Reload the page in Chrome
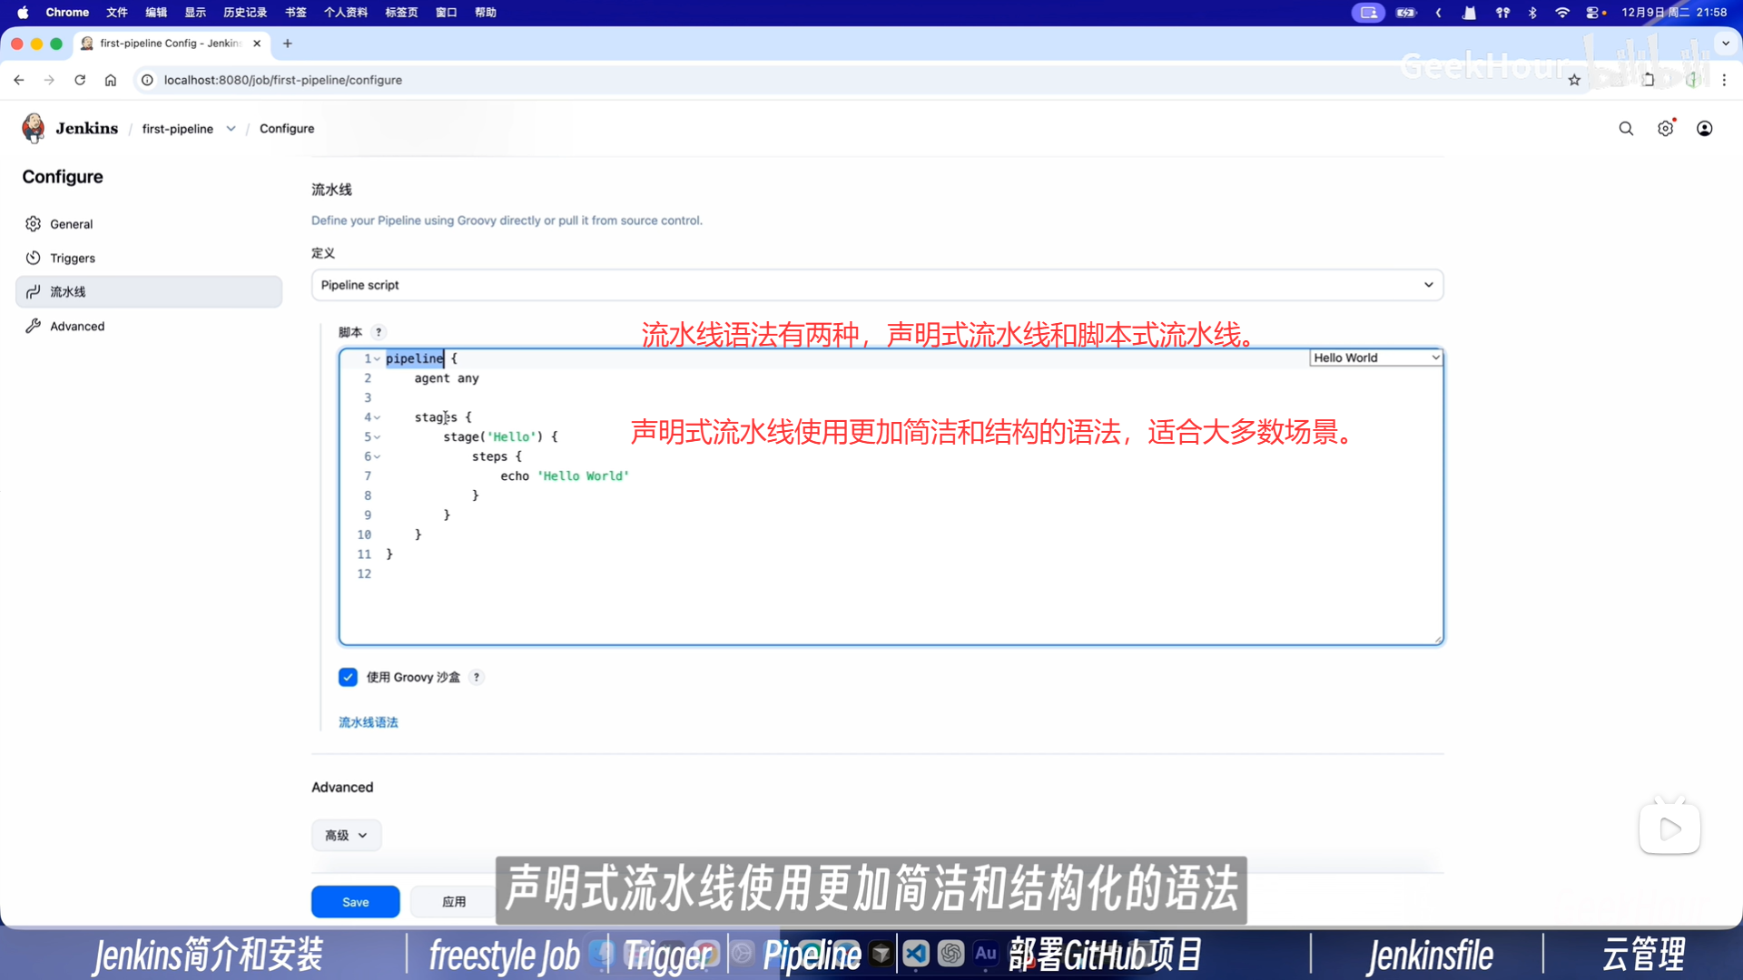Viewport: 1743px width, 980px height. (x=80, y=80)
